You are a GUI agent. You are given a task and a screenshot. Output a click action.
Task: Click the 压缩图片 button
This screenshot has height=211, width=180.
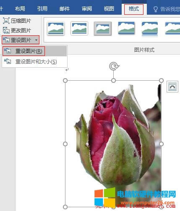(17, 21)
